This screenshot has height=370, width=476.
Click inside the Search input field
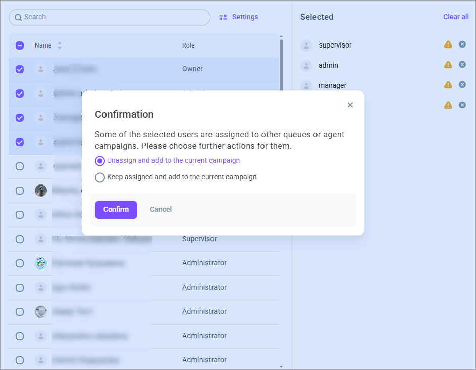click(x=110, y=17)
